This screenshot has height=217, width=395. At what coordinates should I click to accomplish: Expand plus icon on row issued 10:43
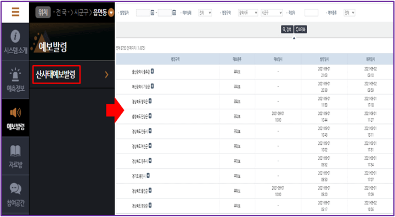pyautogui.click(x=150, y=131)
